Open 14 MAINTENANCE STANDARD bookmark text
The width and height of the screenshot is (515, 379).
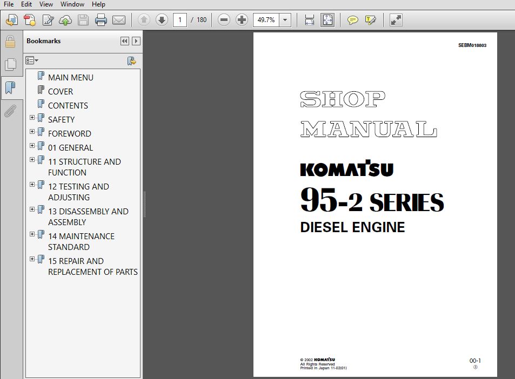[x=81, y=241]
